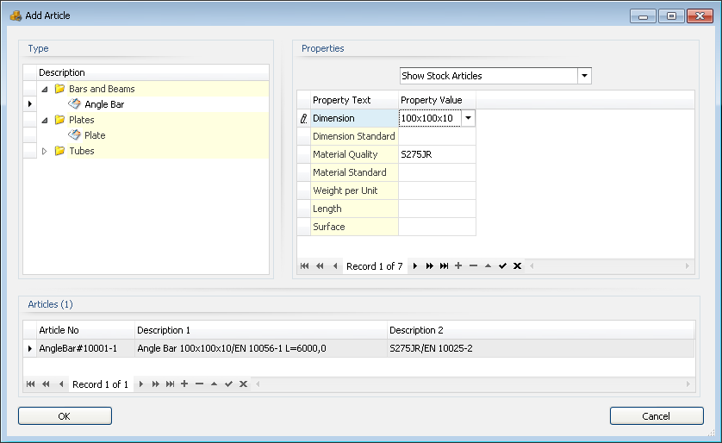Image resolution: width=722 pixels, height=443 pixels.
Task: Click plus icon in Articles navigator
Action: click(x=184, y=384)
